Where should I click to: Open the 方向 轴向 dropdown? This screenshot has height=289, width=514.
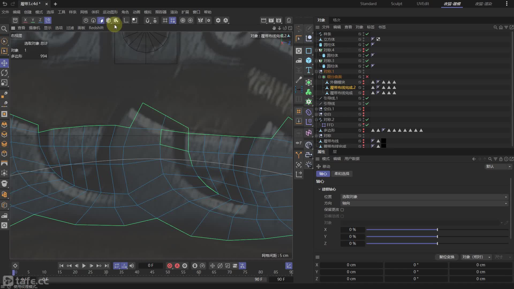click(x=424, y=203)
